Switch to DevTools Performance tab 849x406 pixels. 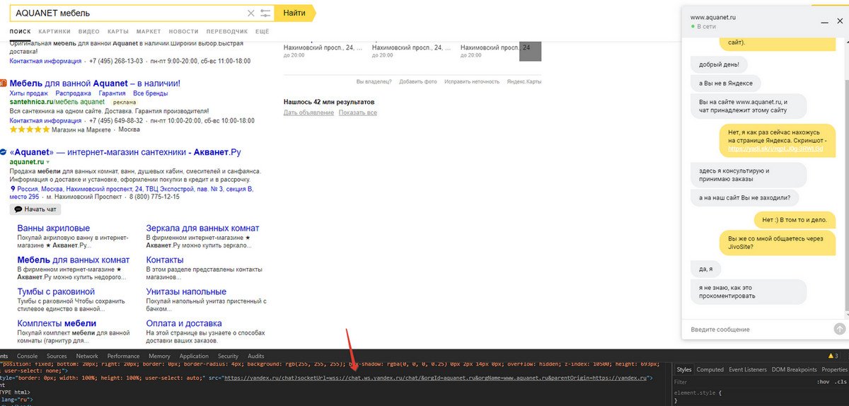click(x=124, y=356)
